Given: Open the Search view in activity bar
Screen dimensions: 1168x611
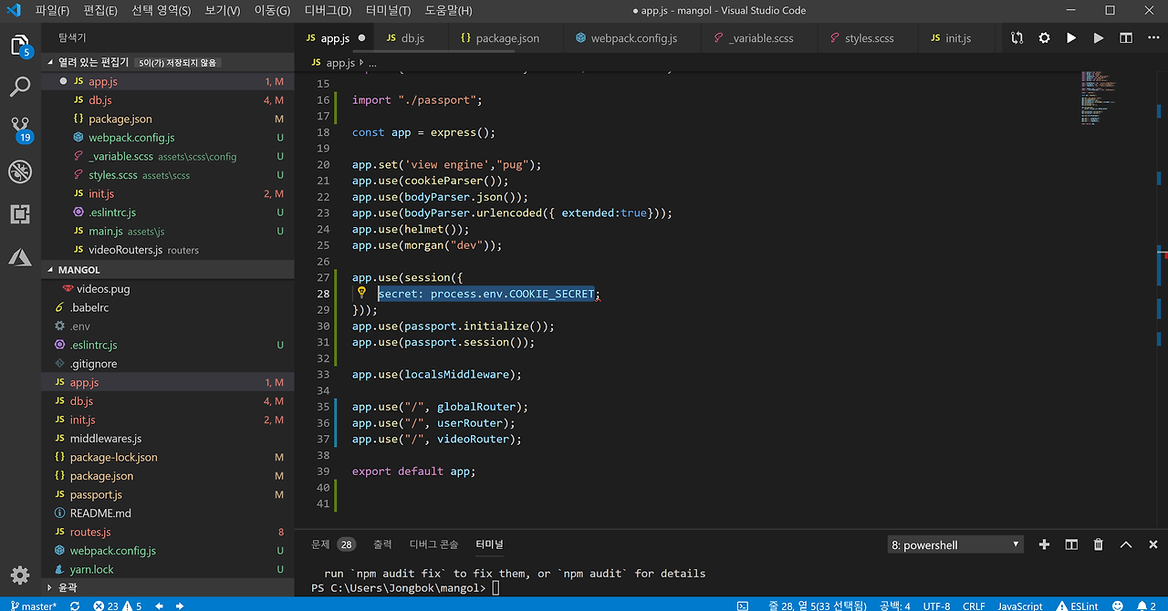Looking at the screenshot, I should [20, 87].
